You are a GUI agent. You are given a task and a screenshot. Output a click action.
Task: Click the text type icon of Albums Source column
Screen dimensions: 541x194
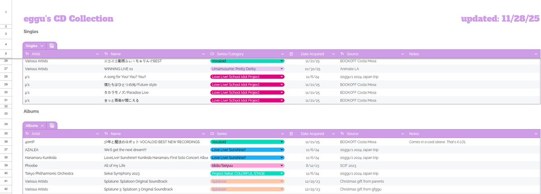[342, 134]
